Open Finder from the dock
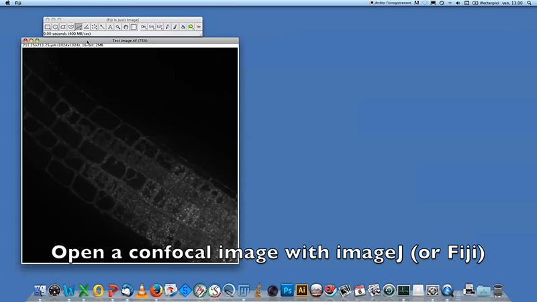537x302 pixels. 40,291
